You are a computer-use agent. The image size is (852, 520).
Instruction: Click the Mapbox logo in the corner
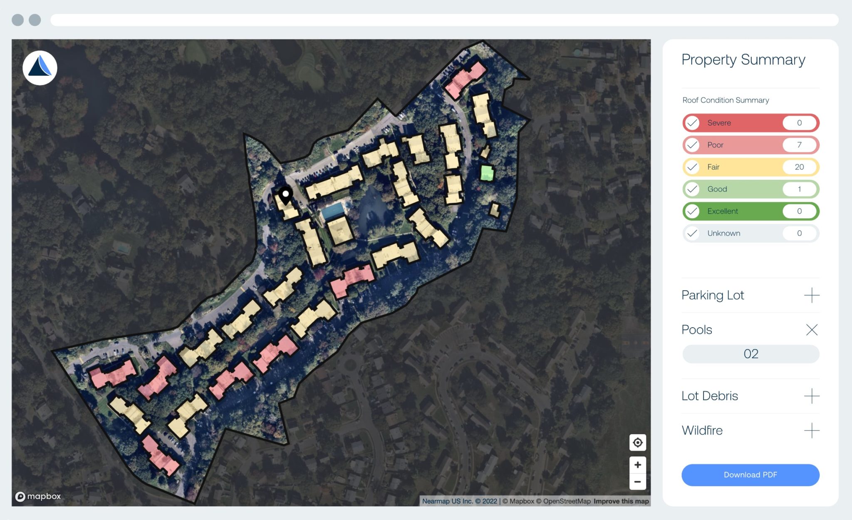click(x=38, y=496)
